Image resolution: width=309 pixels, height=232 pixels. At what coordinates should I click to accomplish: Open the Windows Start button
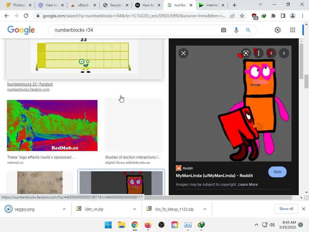(x=108, y=225)
